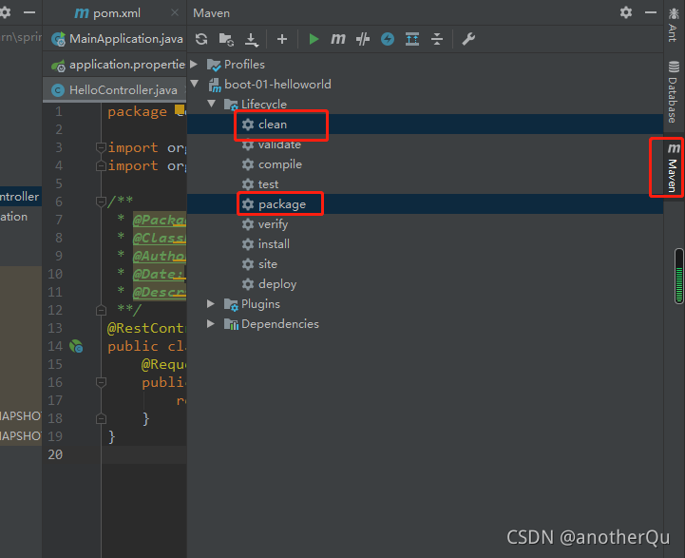Image resolution: width=685 pixels, height=558 pixels.
Task: Click the Dependencies folder icon
Action: [x=231, y=324]
